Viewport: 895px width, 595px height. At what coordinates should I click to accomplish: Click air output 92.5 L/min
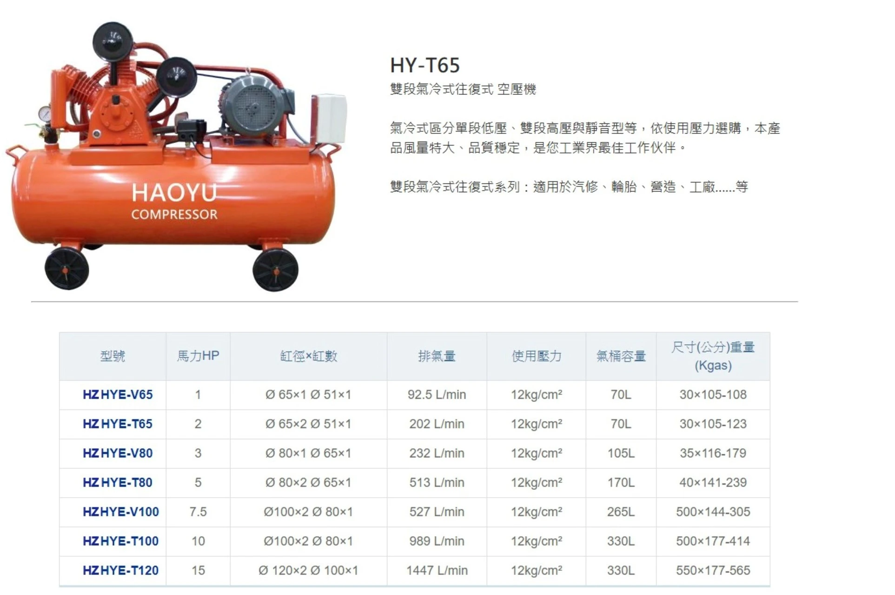tap(437, 395)
